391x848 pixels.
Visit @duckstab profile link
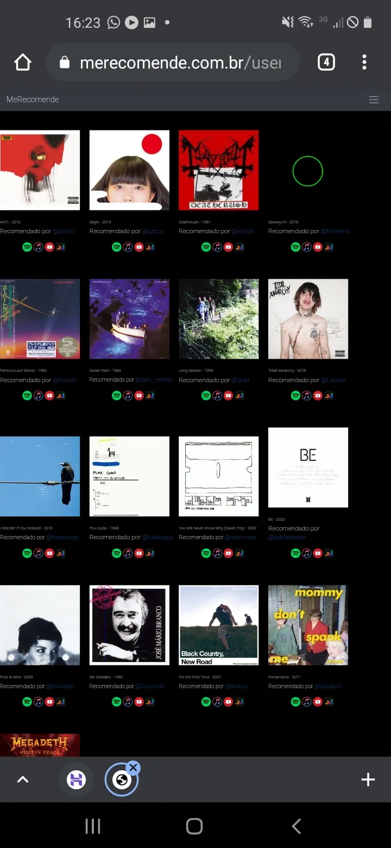pos(60,686)
